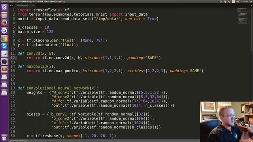Click tf.nn.max_pool on line 15
This screenshot has height=142, width=253.
coord(58,71)
